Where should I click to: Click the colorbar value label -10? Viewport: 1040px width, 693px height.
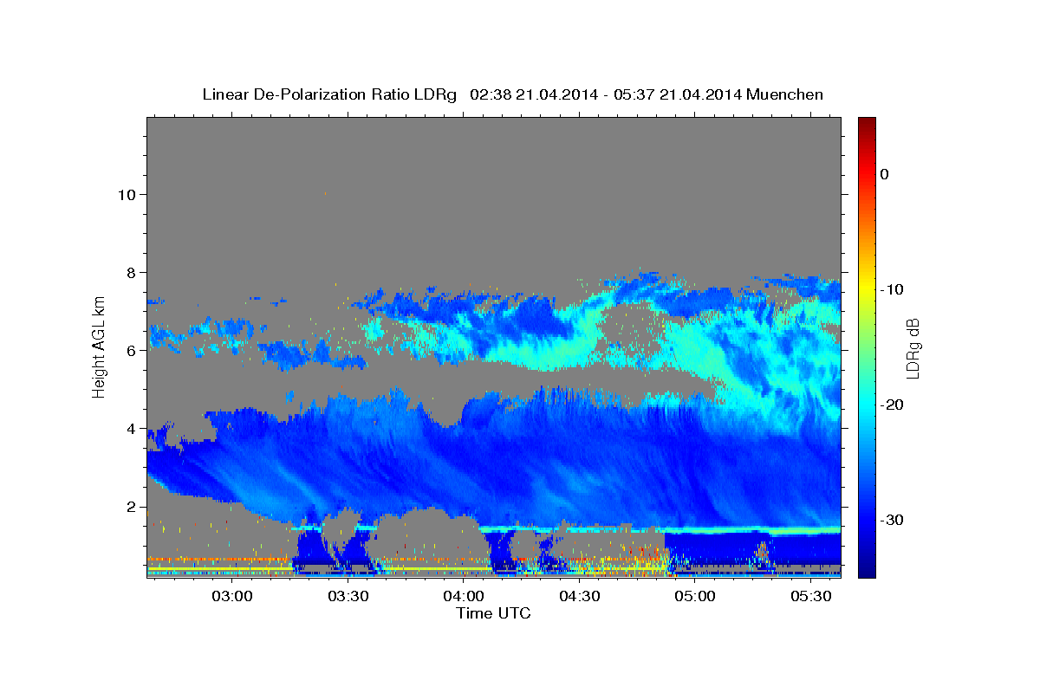click(892, 289)
